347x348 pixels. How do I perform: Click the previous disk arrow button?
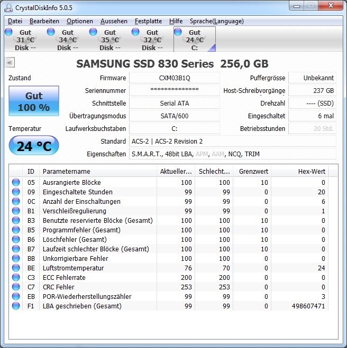pos(10,63)
